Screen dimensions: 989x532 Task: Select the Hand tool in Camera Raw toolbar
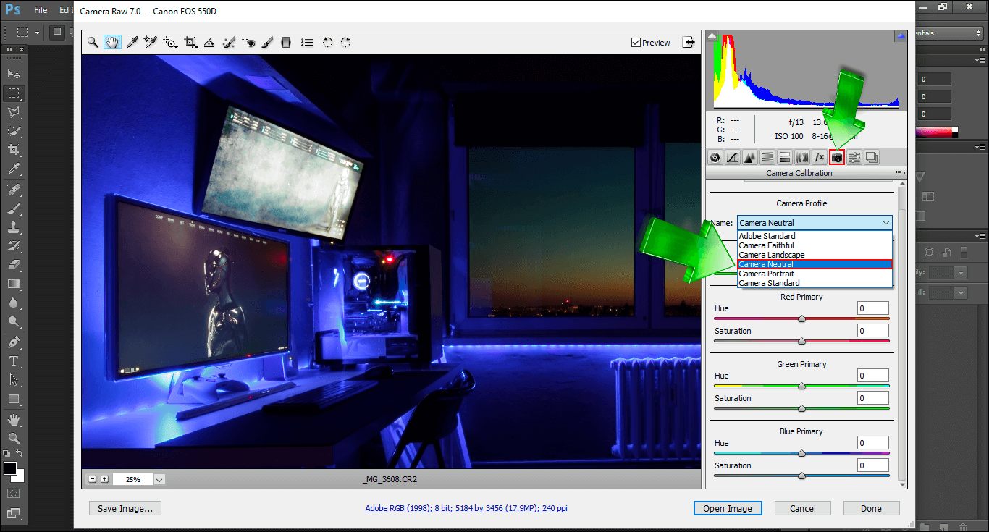coord(112,43)
